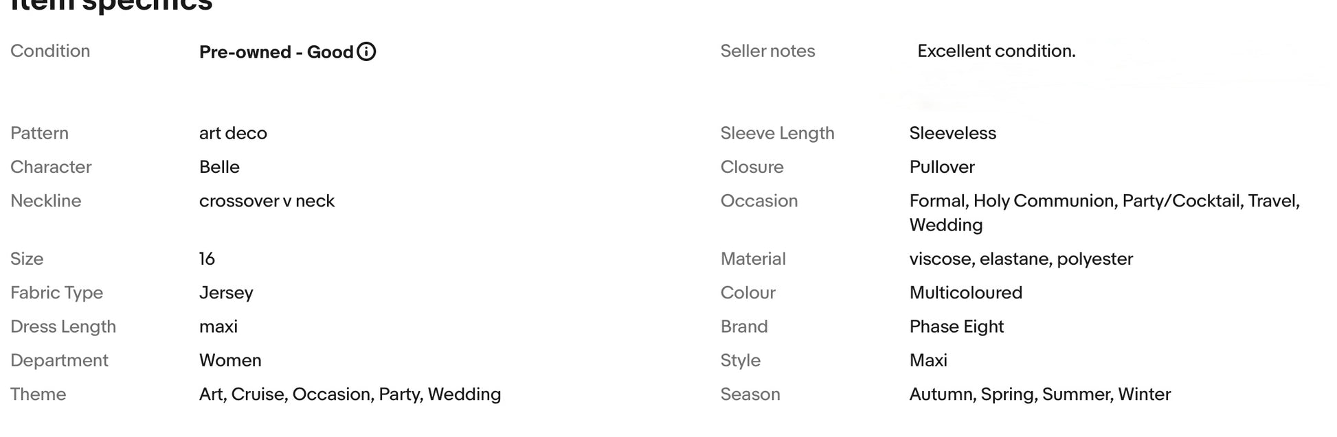
Task: Click the Season value 'Autumn, Spring, Summer, Winter'
Action: click(1040, 394)
